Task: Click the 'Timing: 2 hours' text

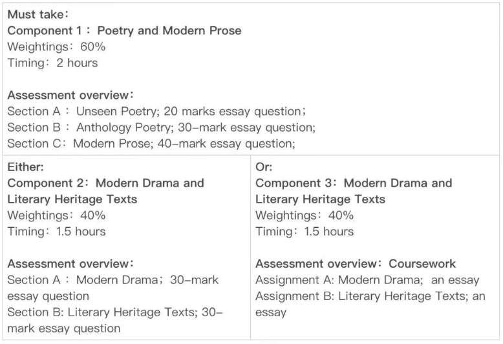Action: (52, 63)
